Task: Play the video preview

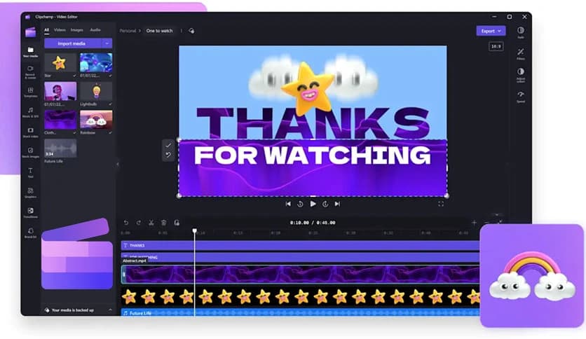Action: [x=313, y=204]
